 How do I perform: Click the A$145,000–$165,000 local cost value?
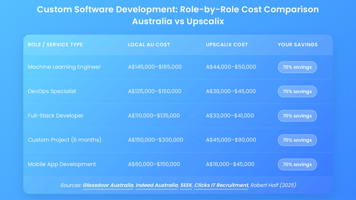pos(155,67)
